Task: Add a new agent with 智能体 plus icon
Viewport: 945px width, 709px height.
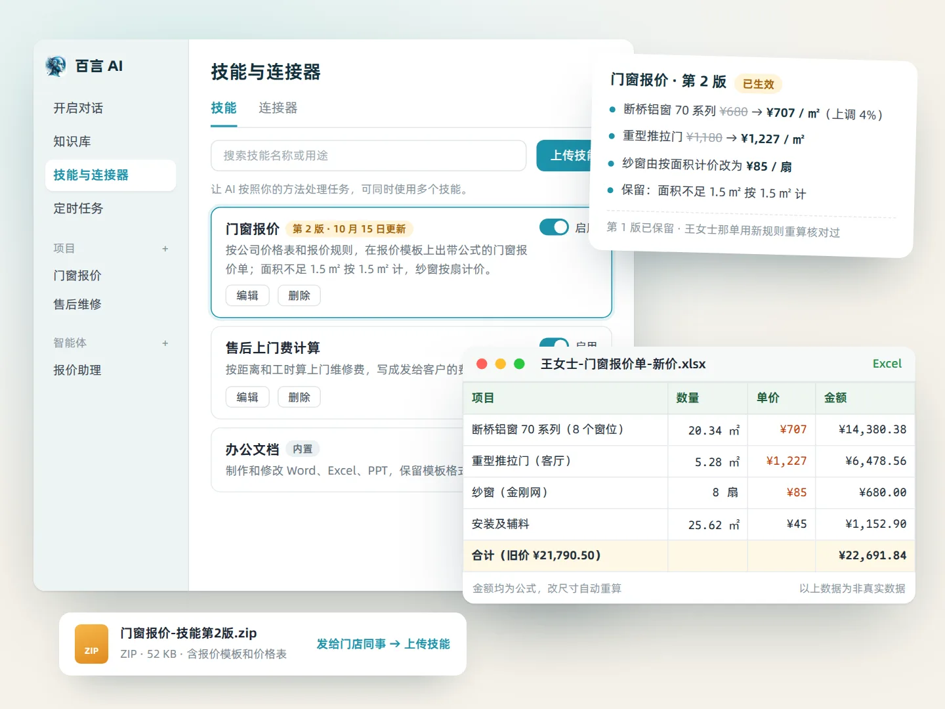Action: [x=165, y=343]
